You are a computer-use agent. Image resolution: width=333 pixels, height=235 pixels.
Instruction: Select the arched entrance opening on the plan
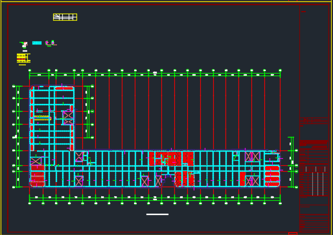coord(168,182)
